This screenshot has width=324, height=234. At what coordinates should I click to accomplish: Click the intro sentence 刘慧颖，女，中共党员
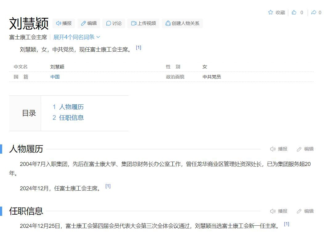click(76, 50)
